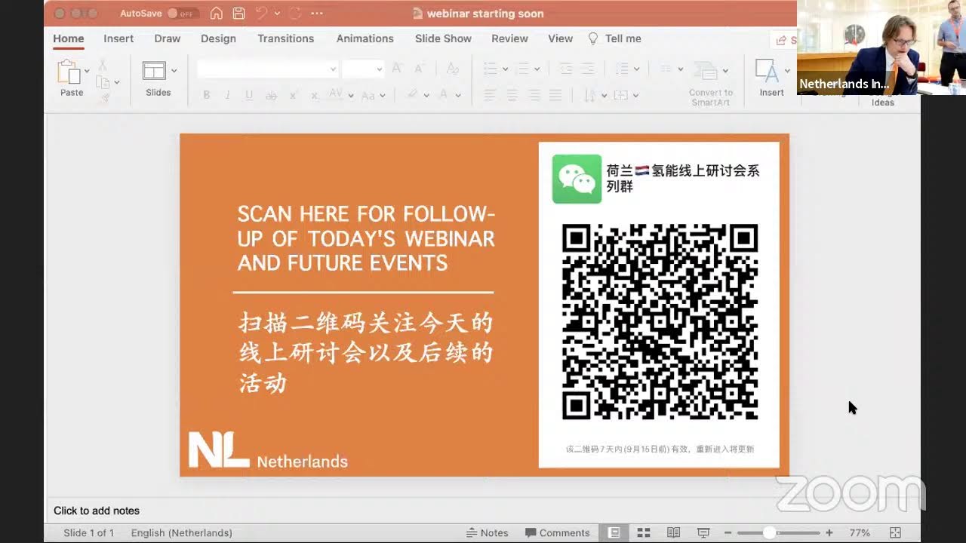Switch to the Slide Show tab
Screen dimensions: 966x543
[443, 38]
